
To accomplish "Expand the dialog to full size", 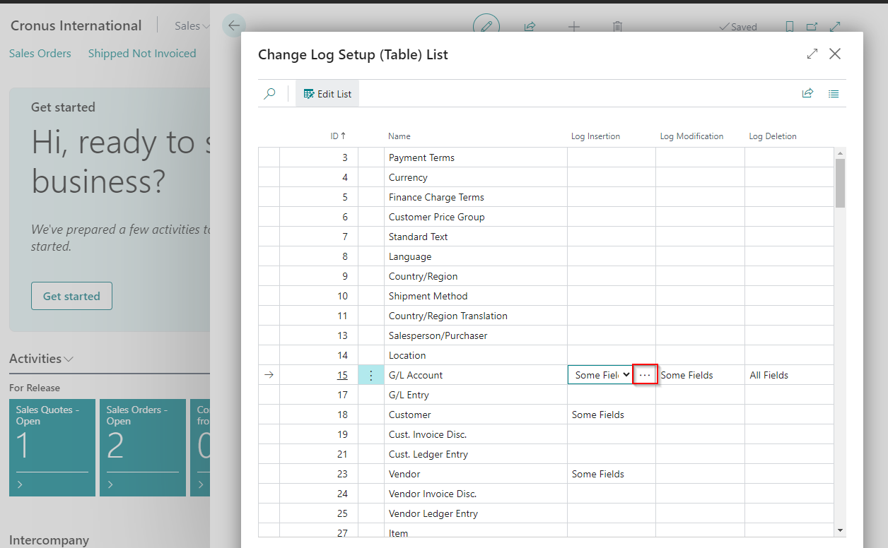I will (x=812, y=54).
